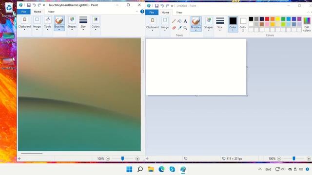Click Save icon in Untitled Paint title bar
Screen dimensions: 312x175
click(156, 6)
